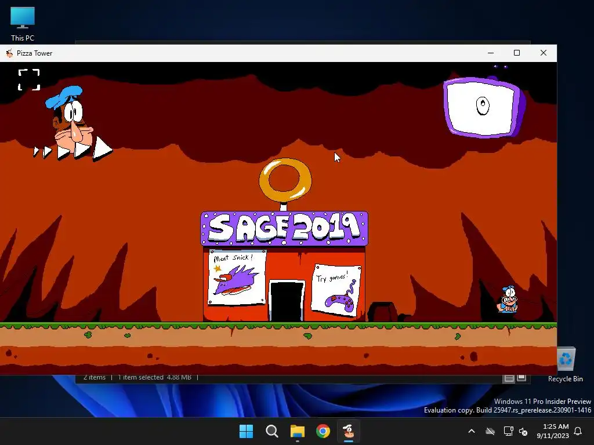This screenshot has height=445, width=594.
Task: Minimize the Pizza Tower window
Action: (491, 53)
